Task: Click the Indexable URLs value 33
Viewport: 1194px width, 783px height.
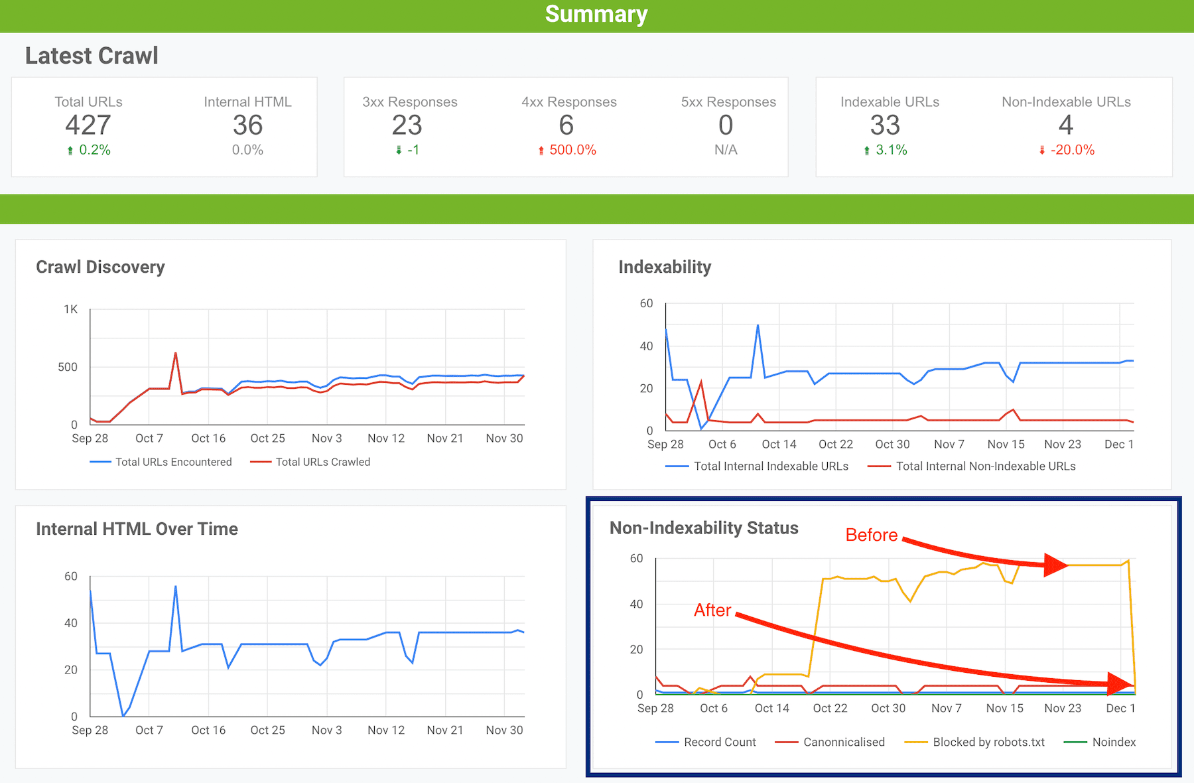Action: pos(885,125)
